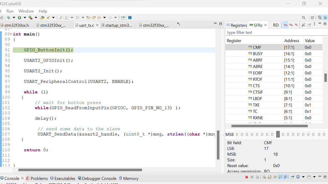Close the uart_tx.c editor tab
Viewport: 328px width, 184px height.
click(97, 25)
